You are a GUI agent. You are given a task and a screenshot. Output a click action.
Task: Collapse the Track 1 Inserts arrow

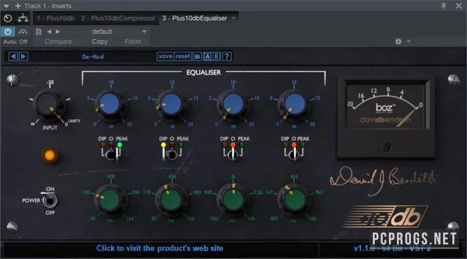(x=6, y=6)
